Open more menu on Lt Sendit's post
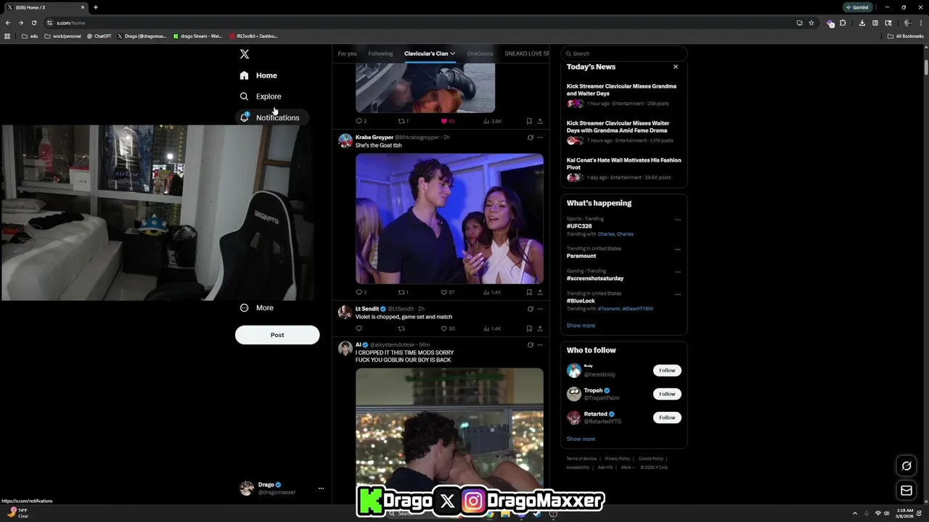The width and height of the screenshot is (929, 522). pos(540,309)
